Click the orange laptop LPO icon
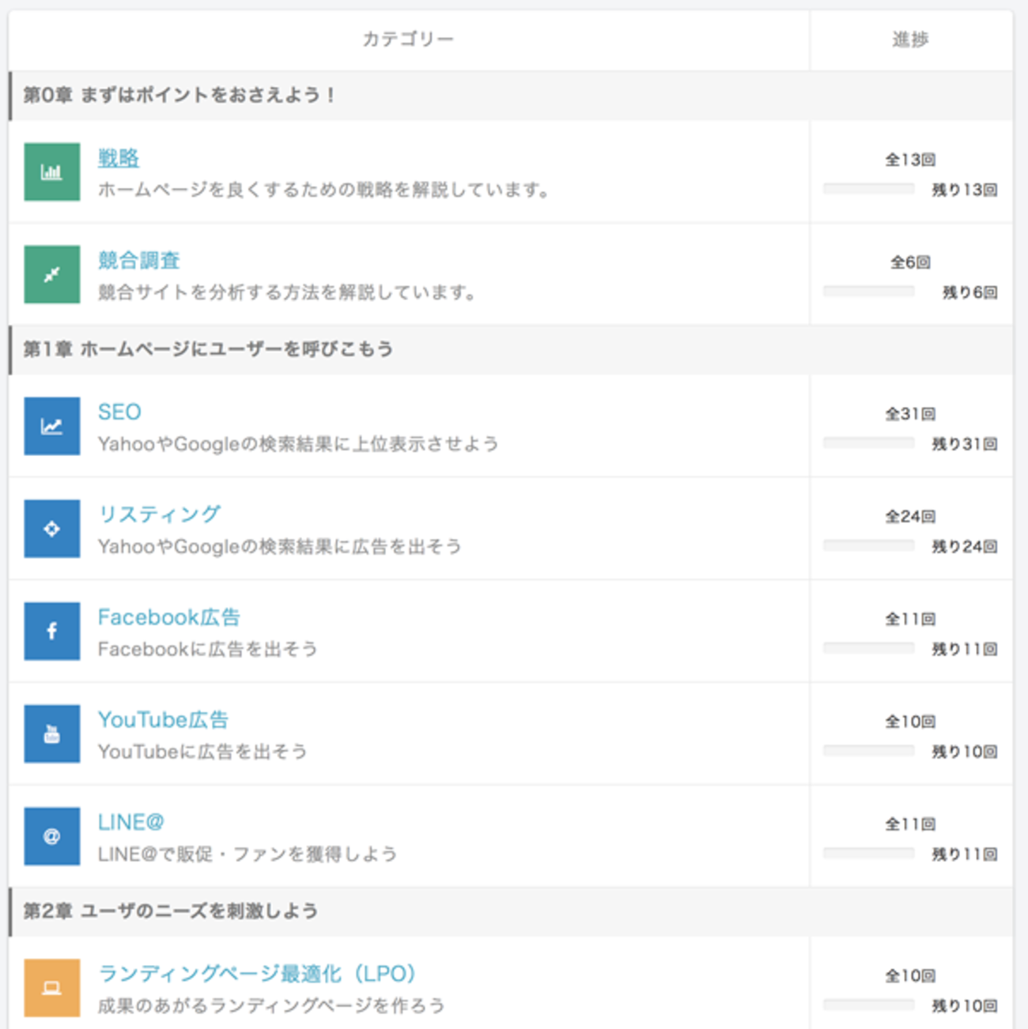 [51, 988]
